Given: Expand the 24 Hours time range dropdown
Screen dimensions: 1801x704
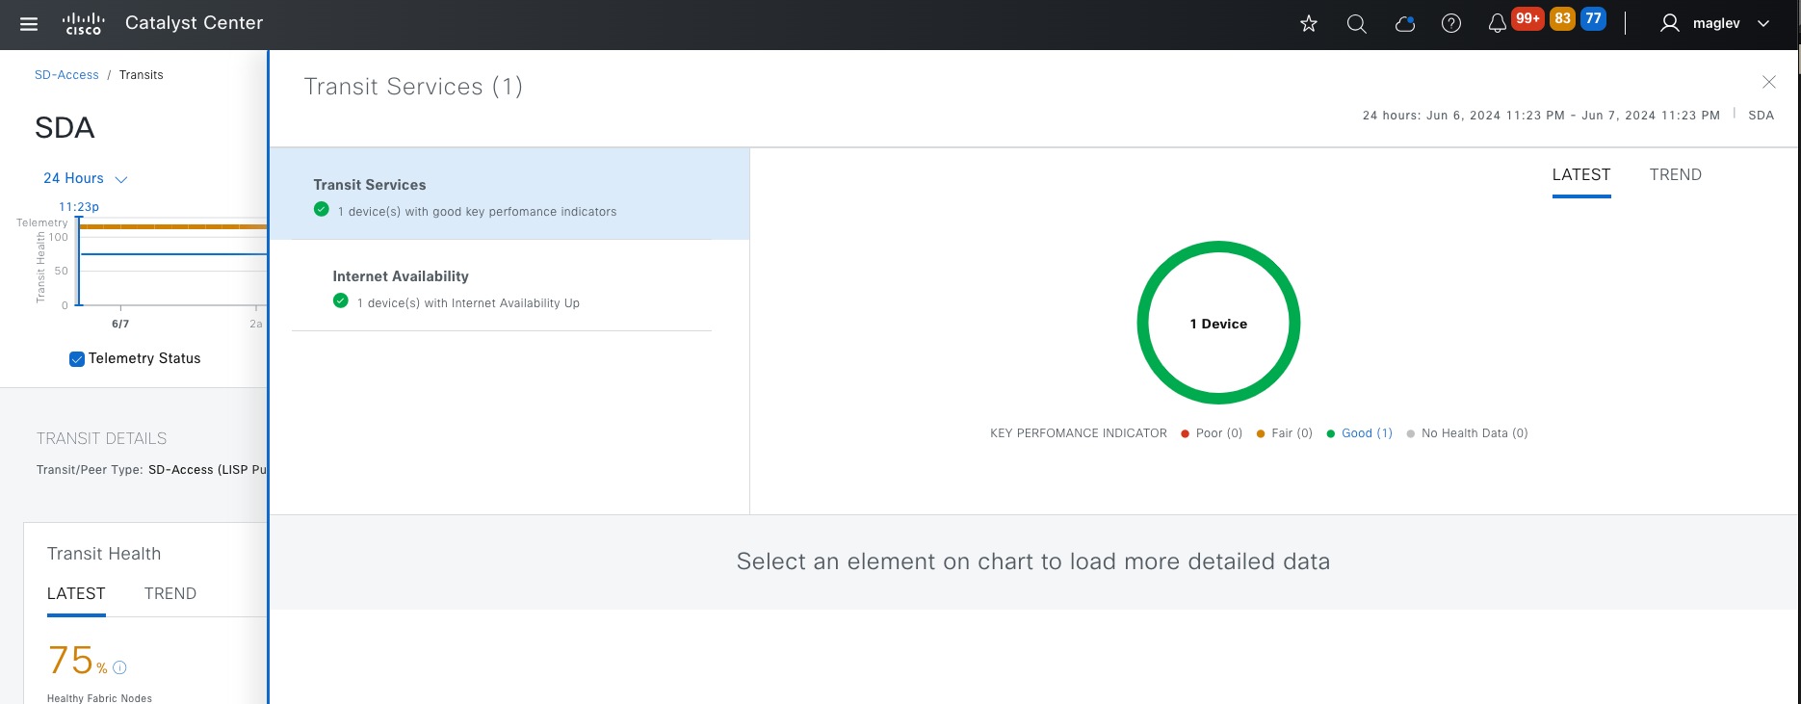Looking at the screenshot, I should click(85, 179).
